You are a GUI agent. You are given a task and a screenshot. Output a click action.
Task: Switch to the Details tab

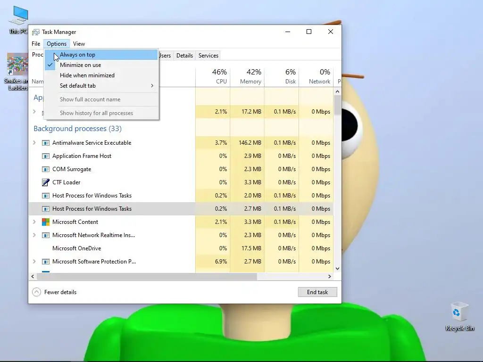pyautogui.click(x=184, y=56)
